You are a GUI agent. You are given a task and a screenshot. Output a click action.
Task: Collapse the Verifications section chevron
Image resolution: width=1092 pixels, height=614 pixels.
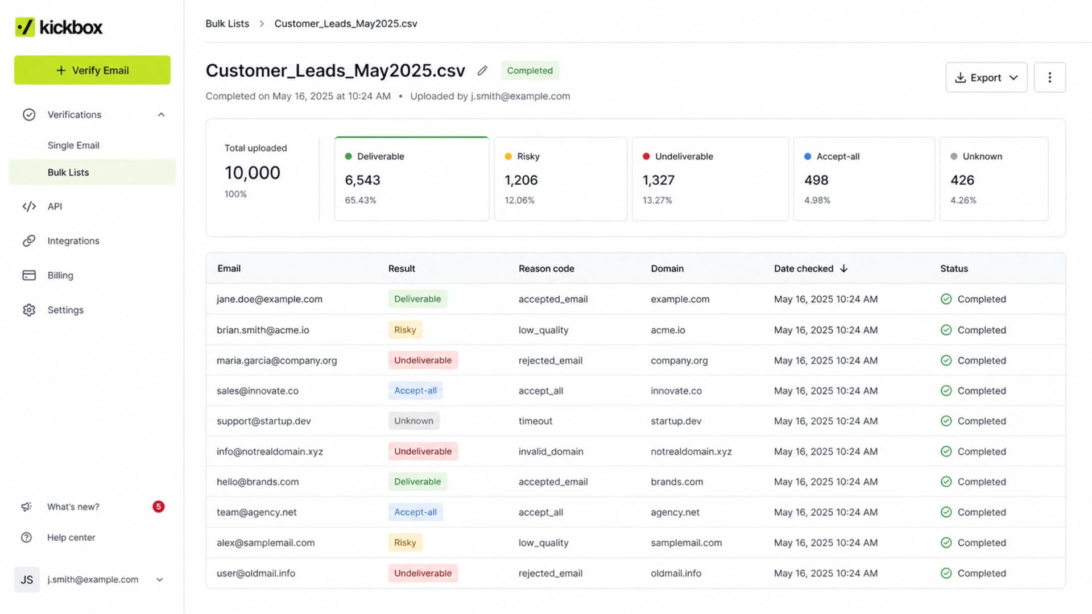[161, 115]
